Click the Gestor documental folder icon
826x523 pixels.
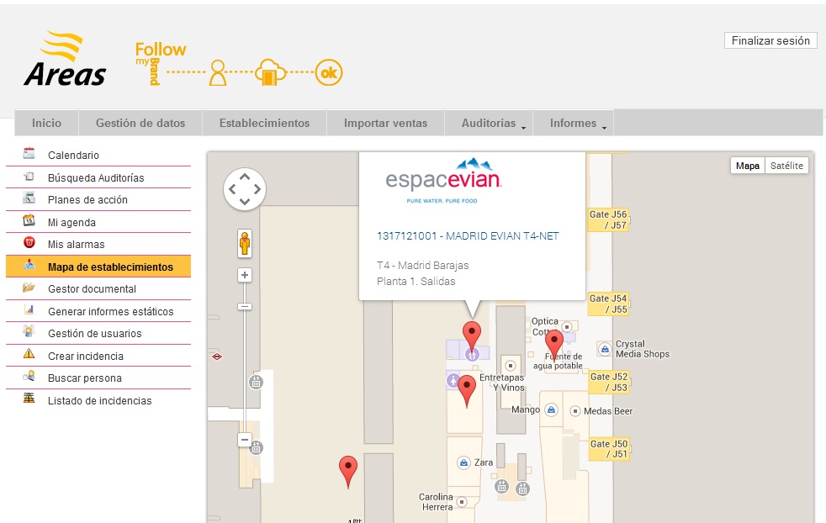pos(29,288)
